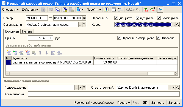This screenshot has width=183, height=107.
Task: Open help via the question mark icon
Action: (x=106, y=10)
